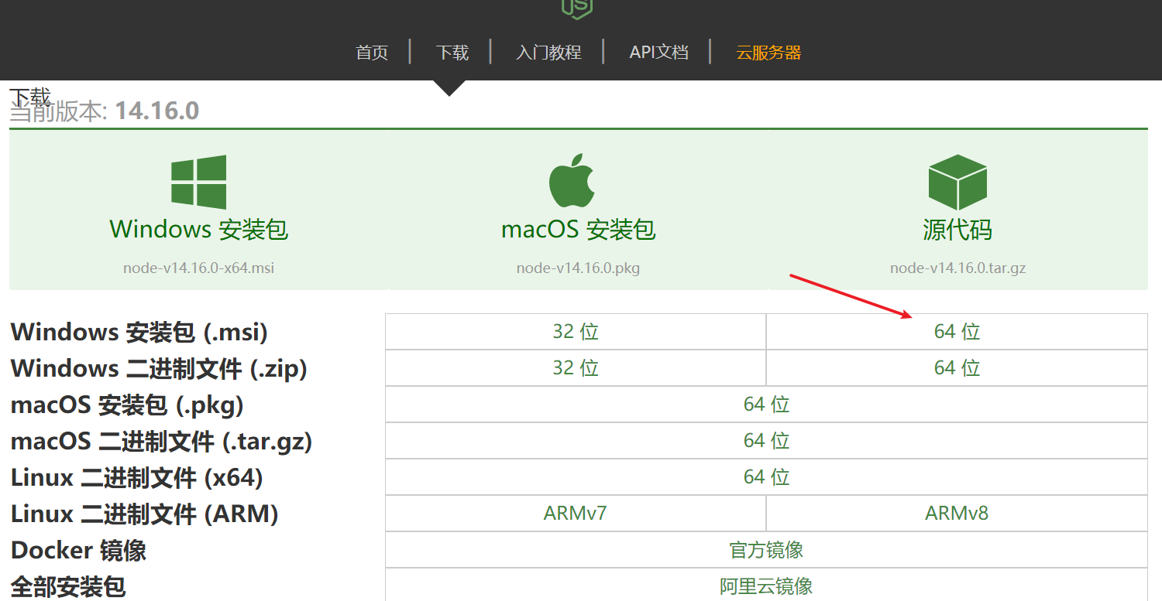Click the Linux 二进制文件 (ARM) row label
Screen dimensions: 1162x601
tap(145, 514)
